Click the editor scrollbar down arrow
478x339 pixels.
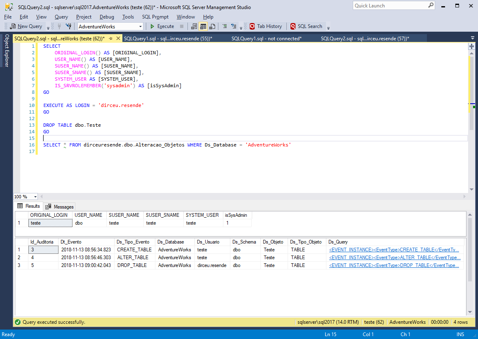pos(471,189)
